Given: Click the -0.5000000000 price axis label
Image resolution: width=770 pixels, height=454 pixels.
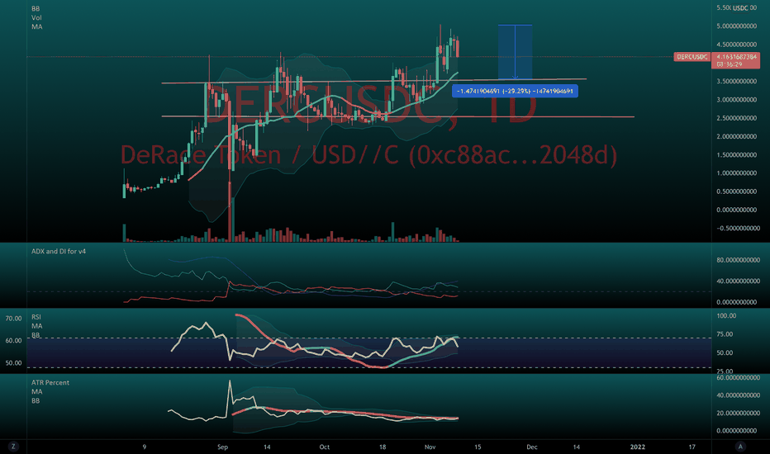Looking at the screenshot, I should point(738,228).
